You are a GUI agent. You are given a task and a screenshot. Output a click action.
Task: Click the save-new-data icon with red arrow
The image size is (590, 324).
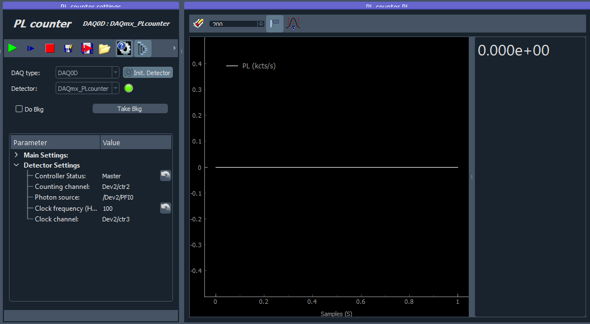point(87,49)
